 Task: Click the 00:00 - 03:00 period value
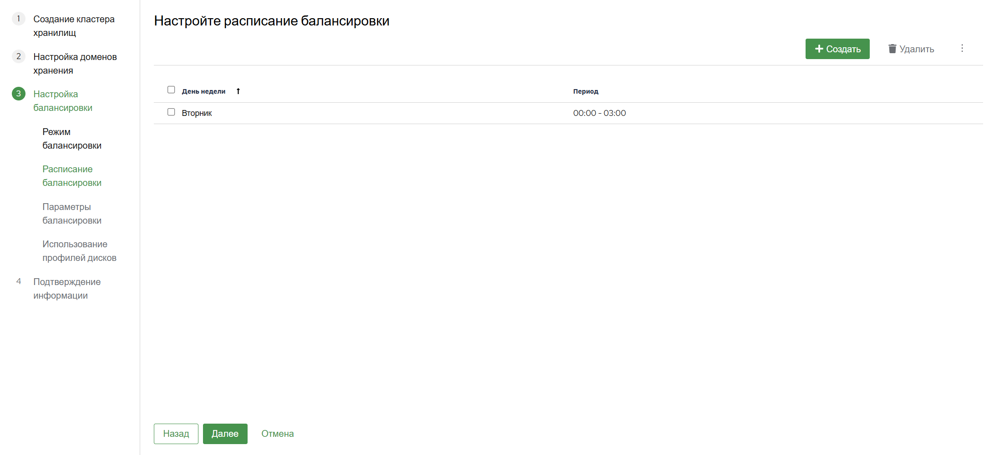point(599,113)
